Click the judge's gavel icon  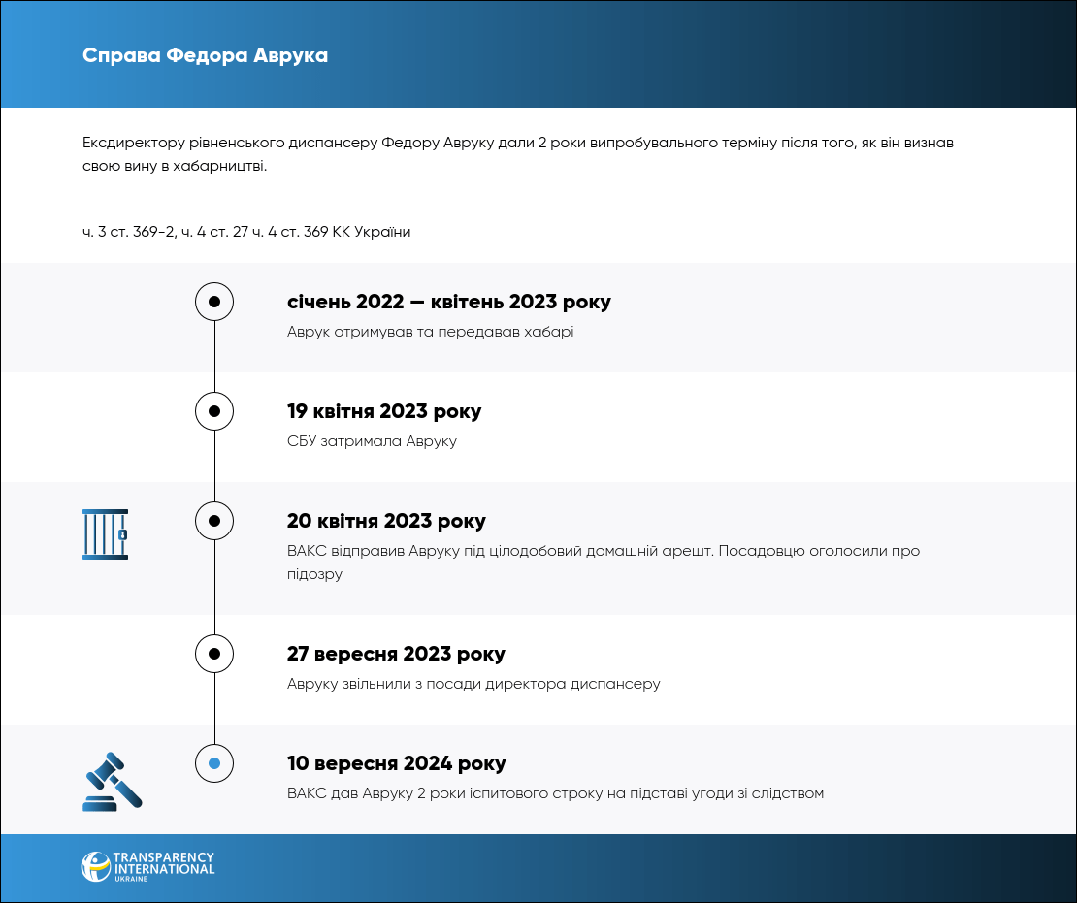click(112, 781)
